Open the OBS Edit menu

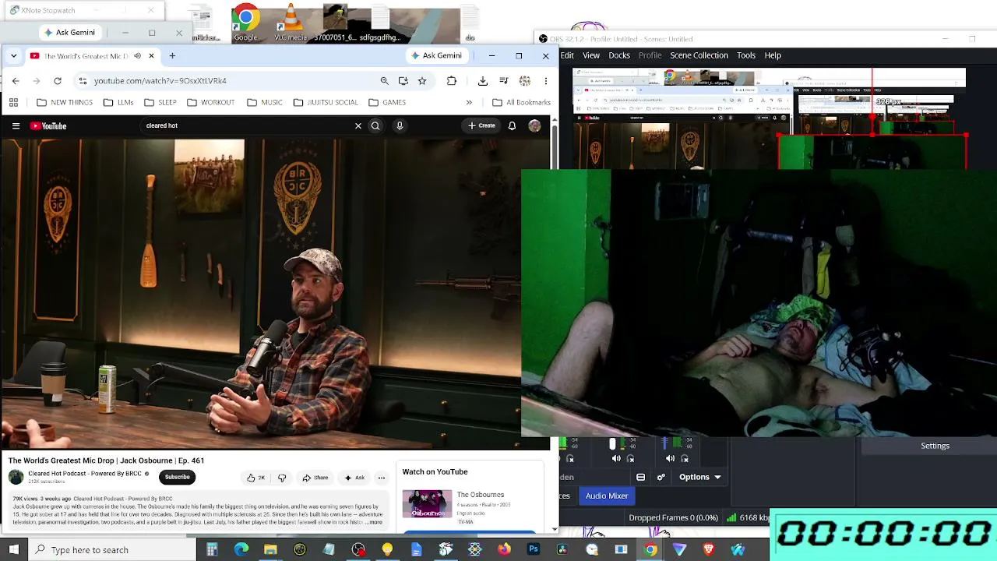[567, 55]
